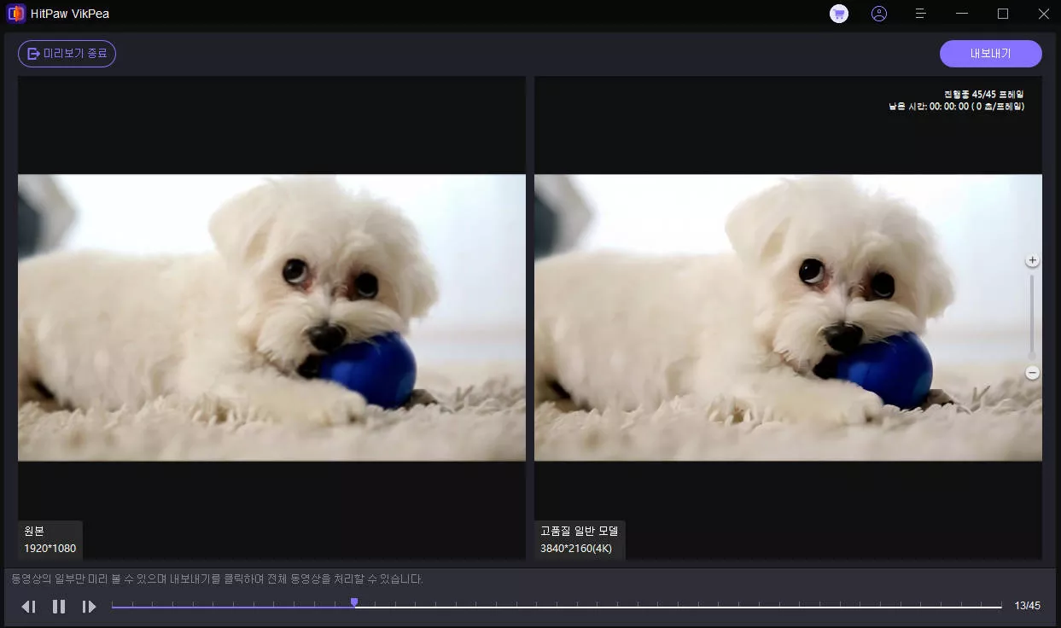Open the hamburger menu in title bar
Screen dimensions: 1061x628
[x=921, y=14]
